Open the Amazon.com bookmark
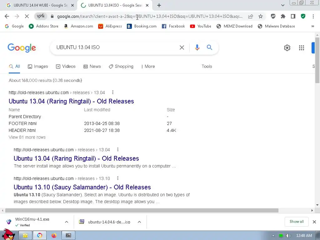This screenshot has height=240, width=320. coord(78,26)
